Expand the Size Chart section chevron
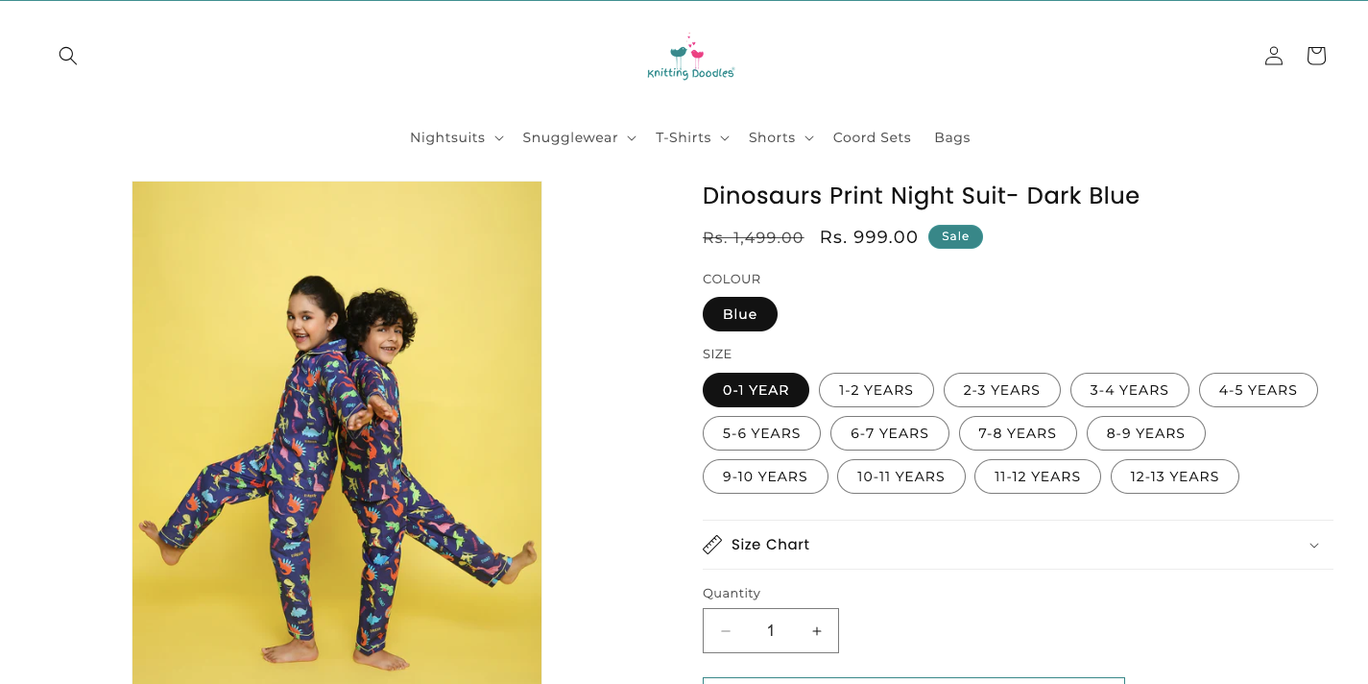 1314,546
